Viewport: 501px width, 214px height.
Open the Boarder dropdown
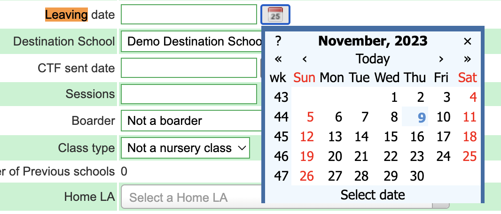[191, 121]
